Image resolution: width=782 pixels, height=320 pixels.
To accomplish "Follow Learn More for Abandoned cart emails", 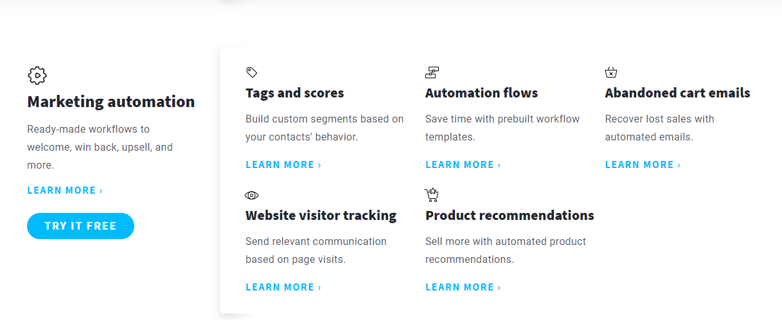I will 643,165.
